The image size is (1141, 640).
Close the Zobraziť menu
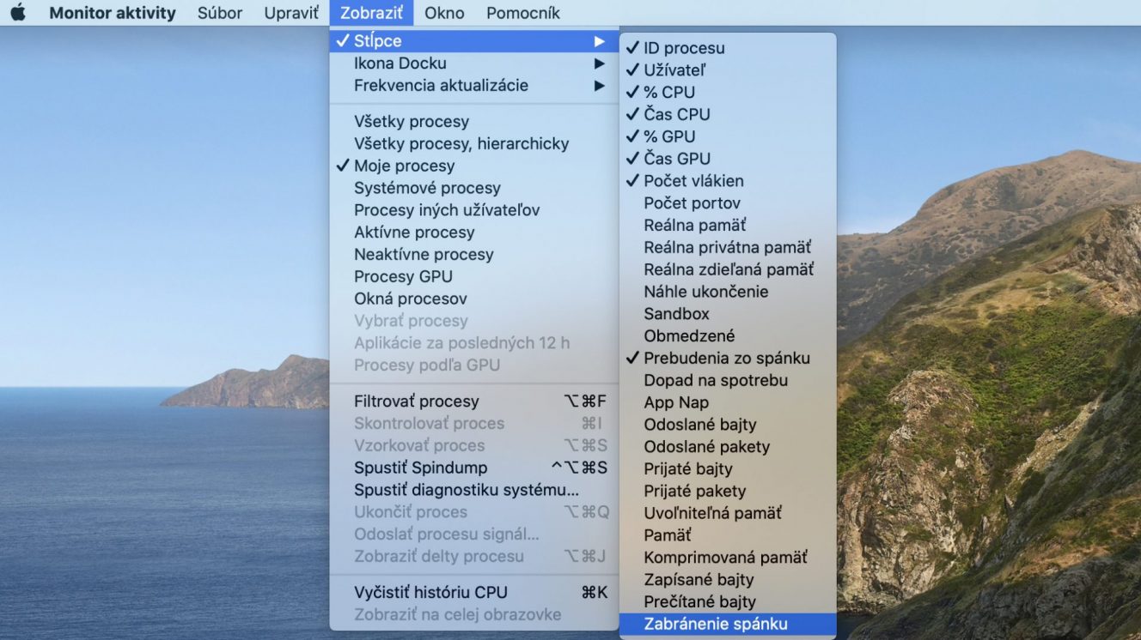click(x=371, y=13)
